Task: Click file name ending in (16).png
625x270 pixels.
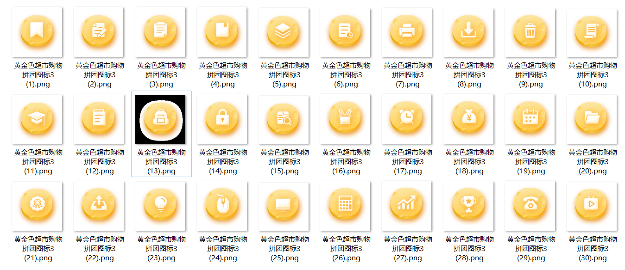Action: tap(345, 162)
